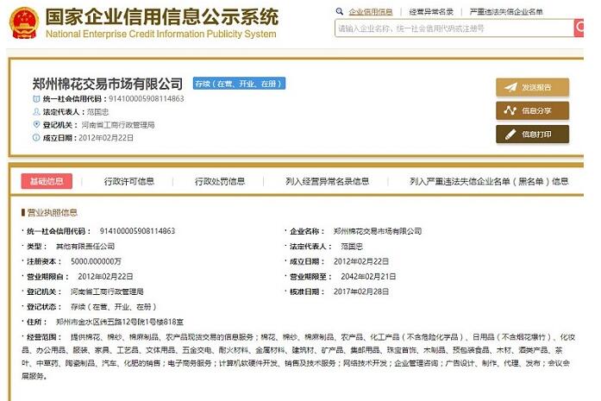
Task: Click the site title 国家企业信用信息公示系统
Action: (162, 17)
